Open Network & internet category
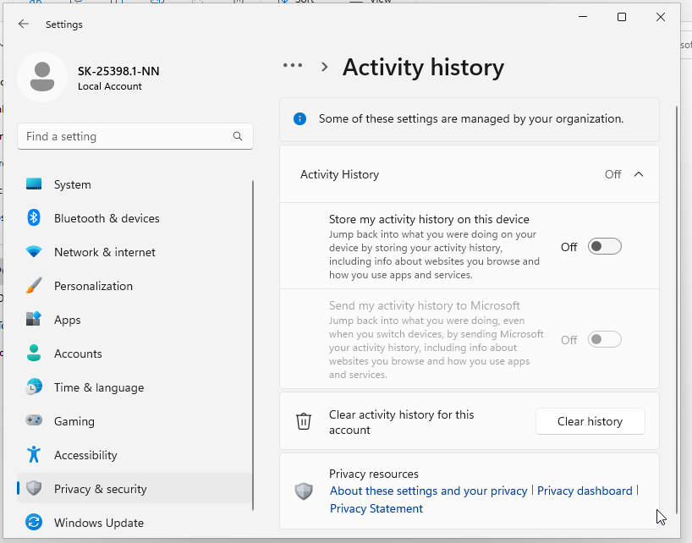Screen dimensions: 692x543 [x=135, y=252]
